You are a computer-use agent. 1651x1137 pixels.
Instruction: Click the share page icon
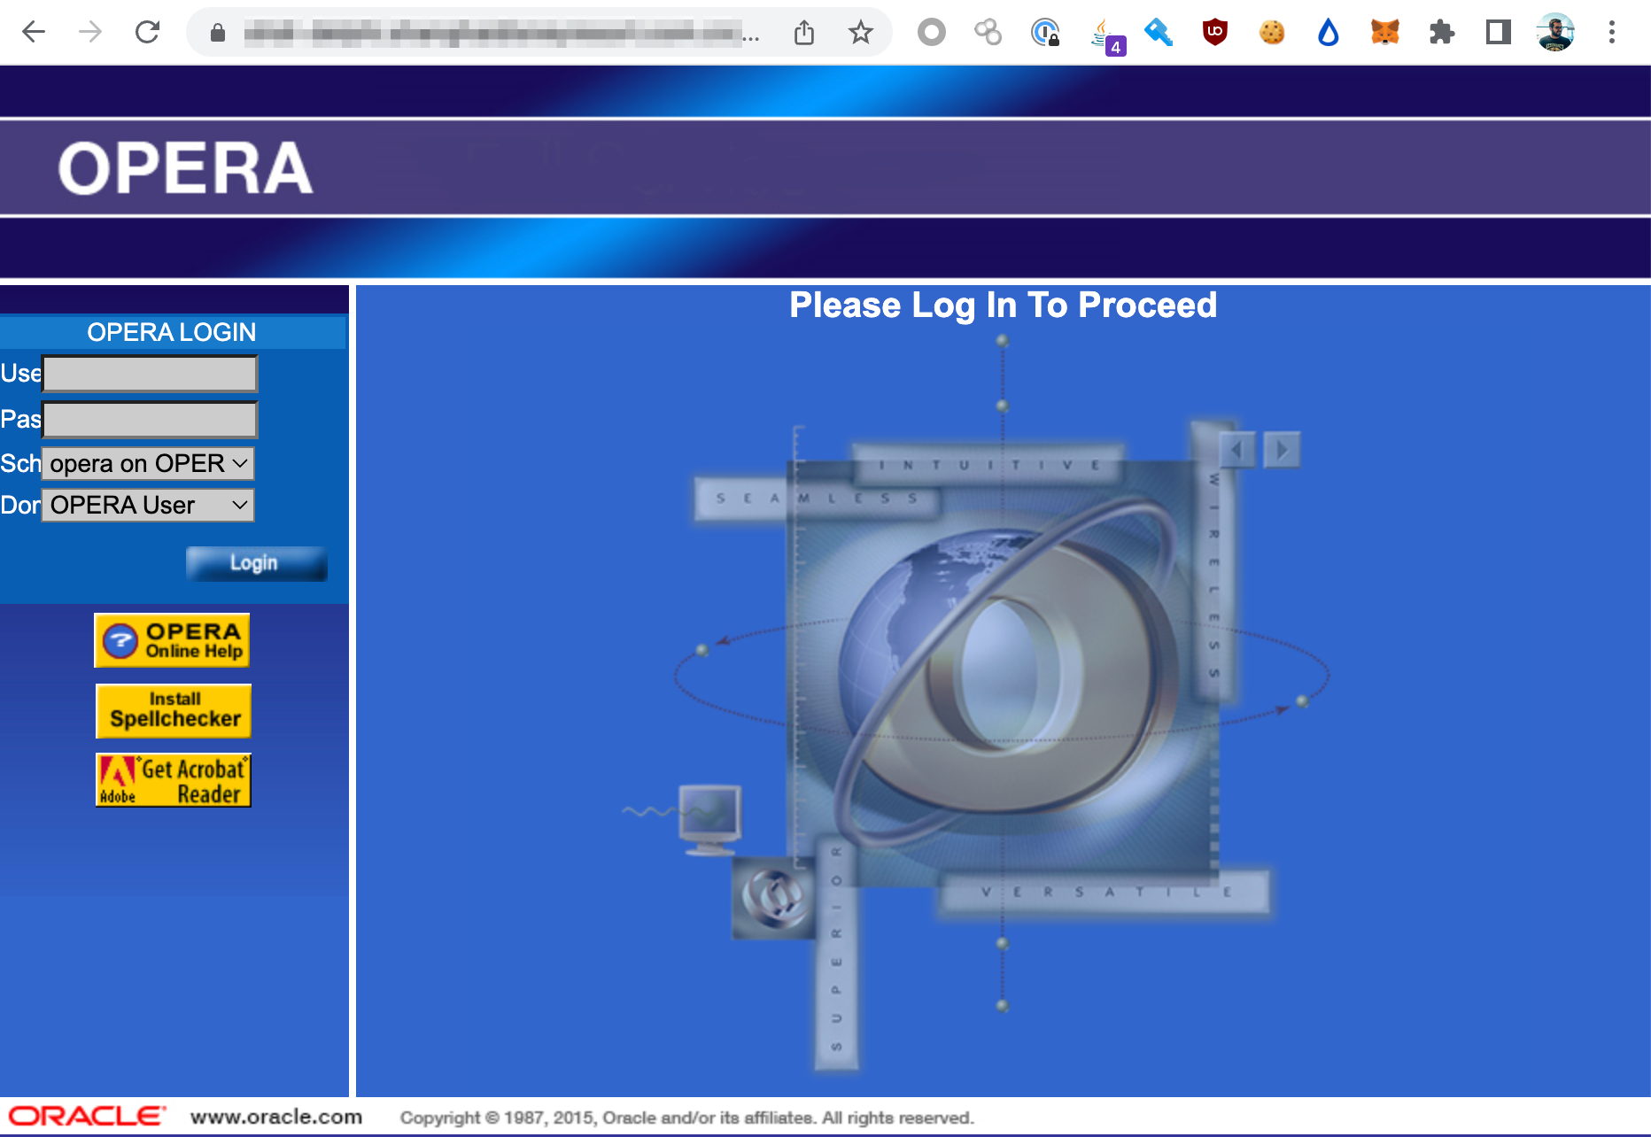[804, 33]
